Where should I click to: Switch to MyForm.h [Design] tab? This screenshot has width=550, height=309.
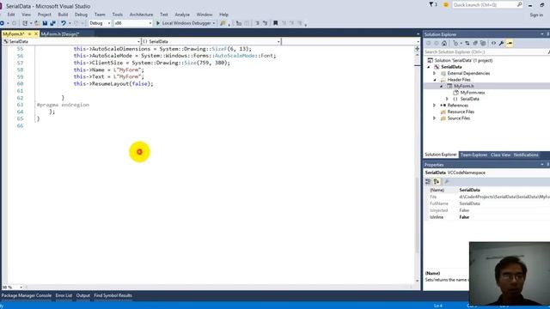[60, 34]
